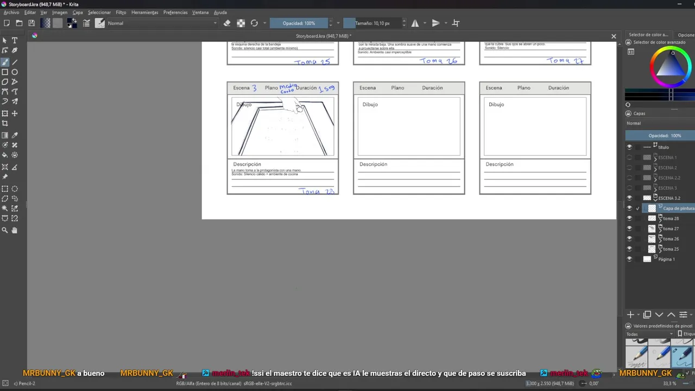Click the Wrap Around mode icon

[456, 23]
